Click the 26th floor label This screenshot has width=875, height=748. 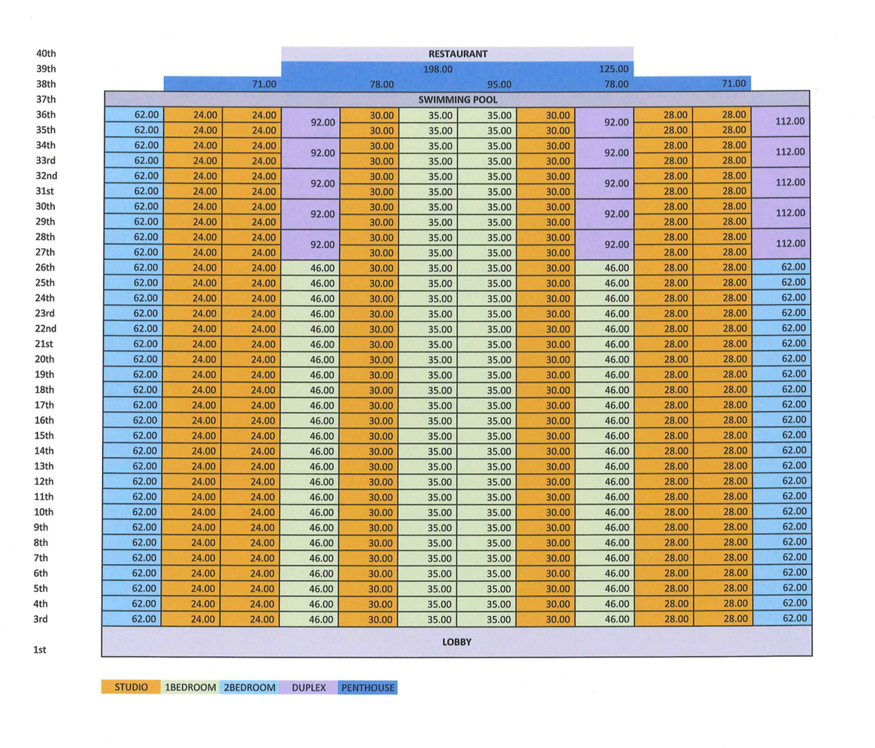(44, 268)
